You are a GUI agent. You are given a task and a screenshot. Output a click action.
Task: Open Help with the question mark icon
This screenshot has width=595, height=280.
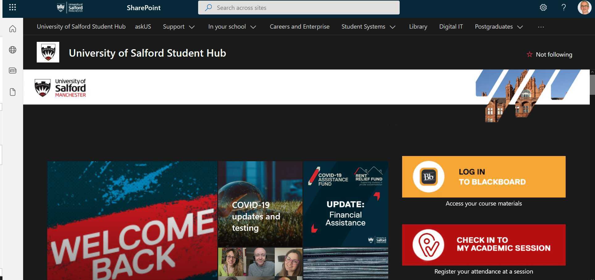pyautogui.click(x=563, y=7)
